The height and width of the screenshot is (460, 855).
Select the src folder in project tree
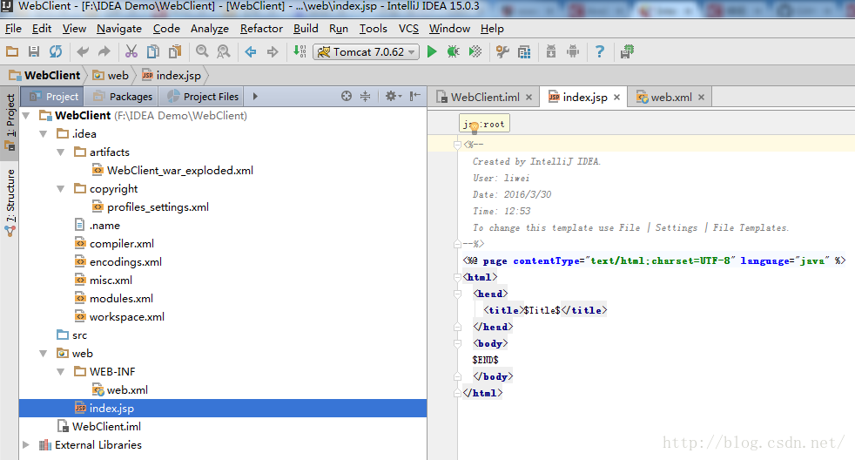72,335
